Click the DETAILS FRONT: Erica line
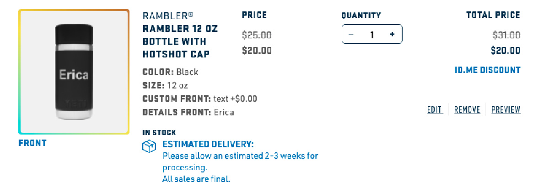Image resolution: width=549 pixels, height=192 pixels. pos(188,112)
